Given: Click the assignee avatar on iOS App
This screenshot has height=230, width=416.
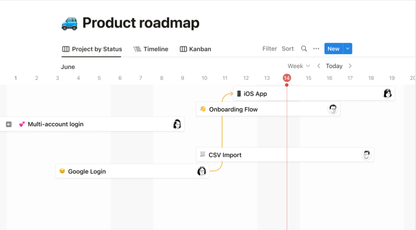Looking at the screenshot, I should pos(387,93).
